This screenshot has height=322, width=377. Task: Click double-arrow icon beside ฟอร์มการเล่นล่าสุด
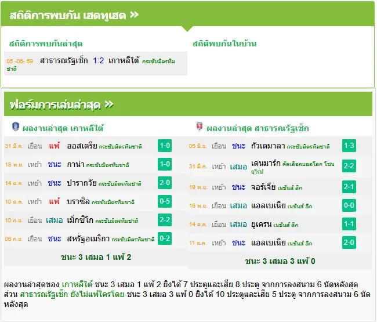(x=109, y=104)
